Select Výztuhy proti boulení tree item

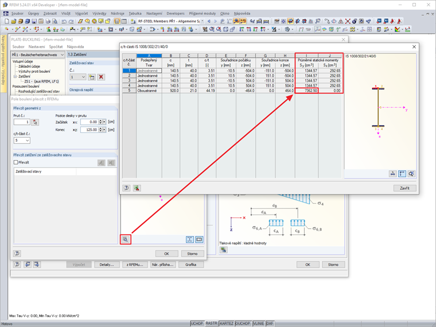click(34, 72)
